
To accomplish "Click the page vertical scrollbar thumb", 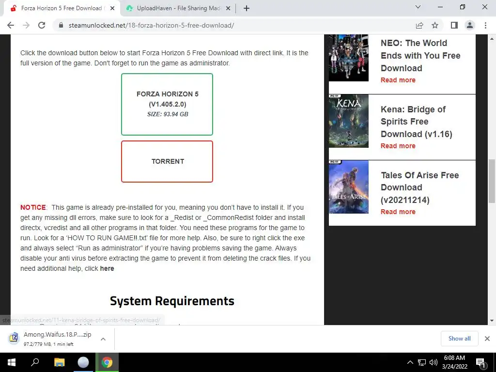I will [x=492, y=181].
